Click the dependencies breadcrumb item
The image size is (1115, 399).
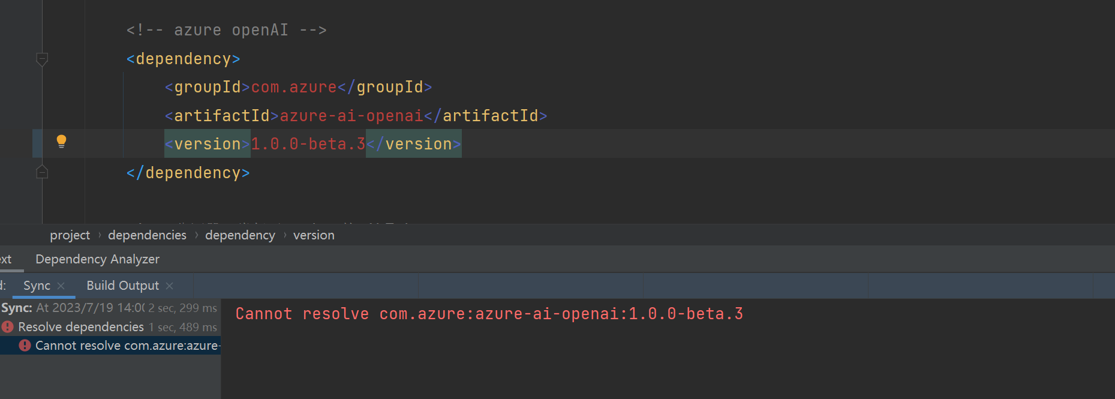[147, 235]
